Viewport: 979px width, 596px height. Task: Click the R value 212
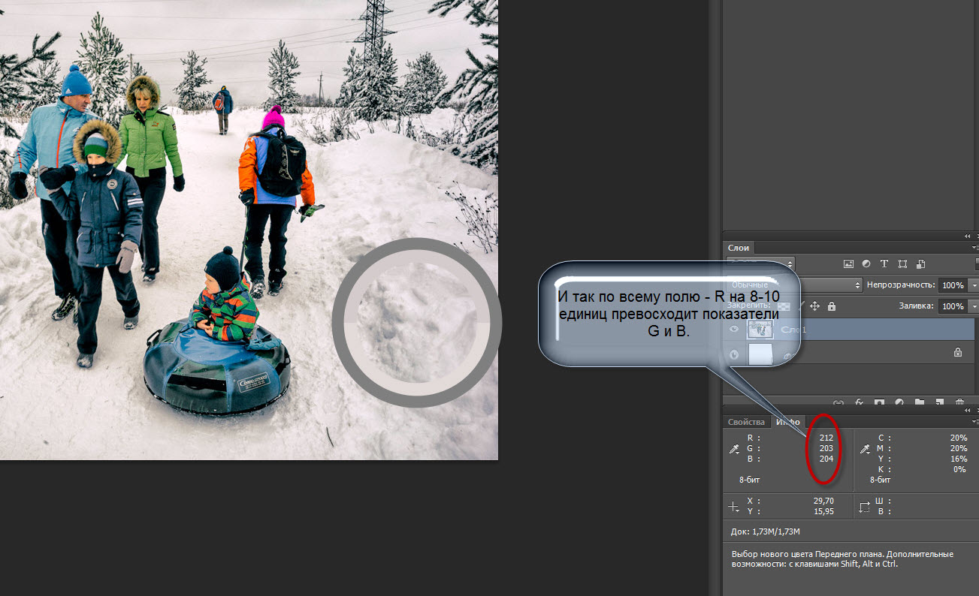pyautogui.click(x=826, y=438)
